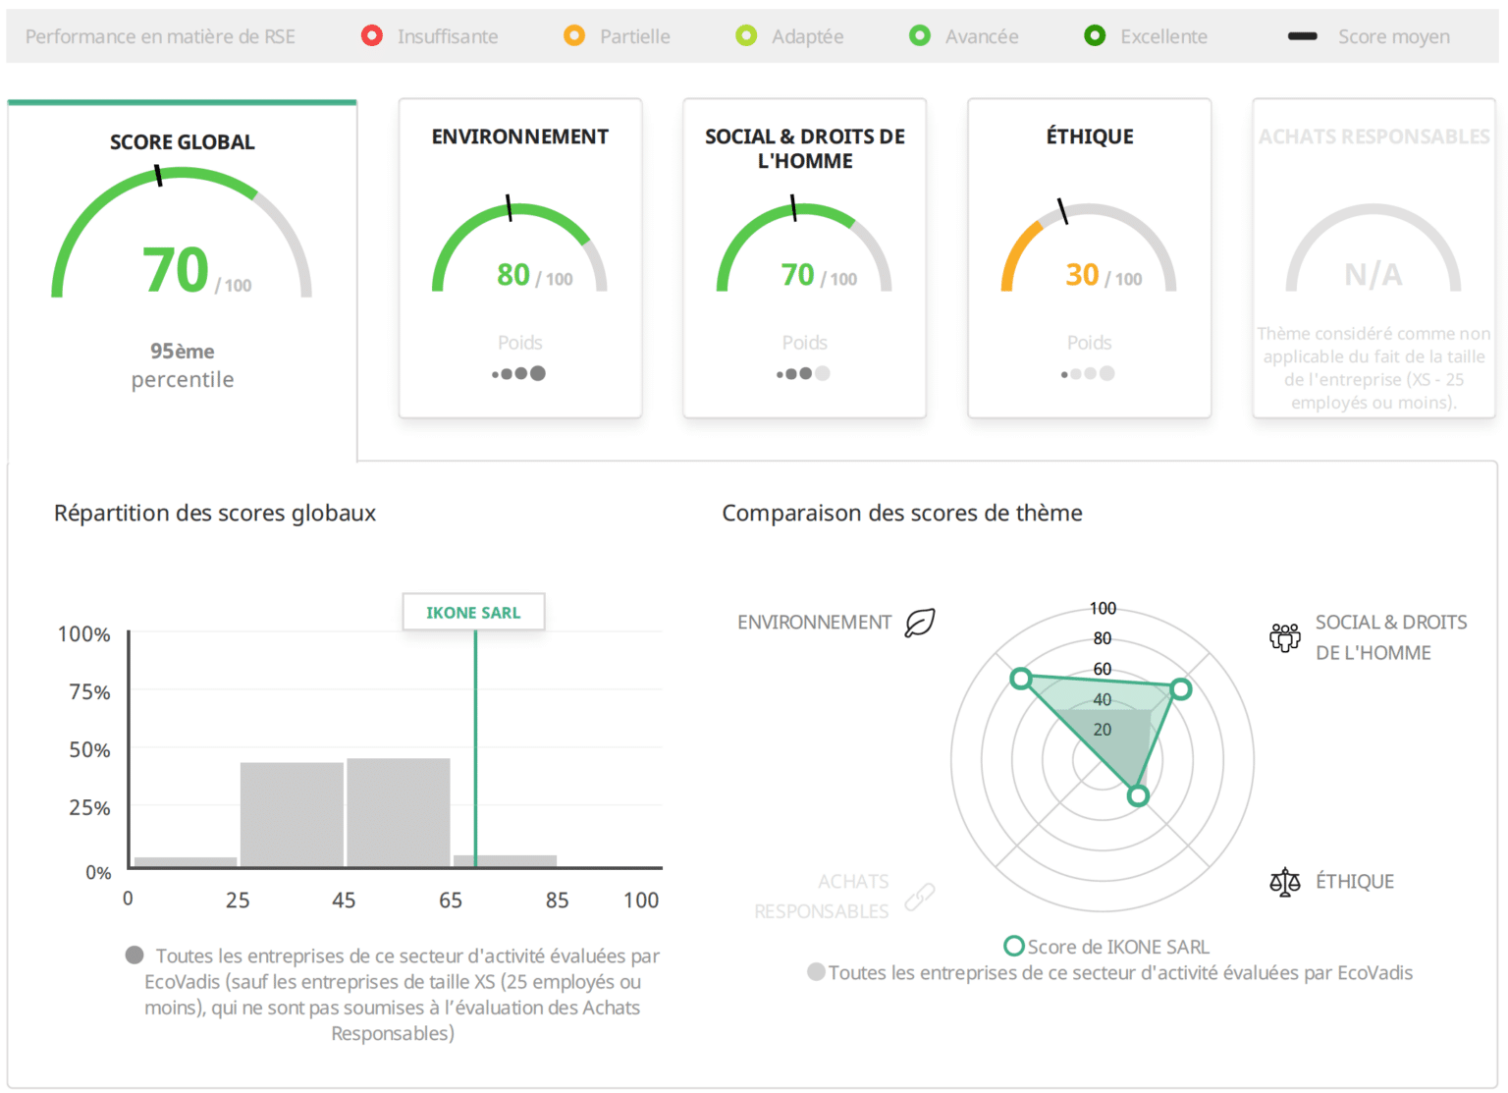Image resolution: width=1508 pixels, height=1093 pixels.
Task: Click the dark green Excellente legend circle
Action: [x=1095, y=36]
